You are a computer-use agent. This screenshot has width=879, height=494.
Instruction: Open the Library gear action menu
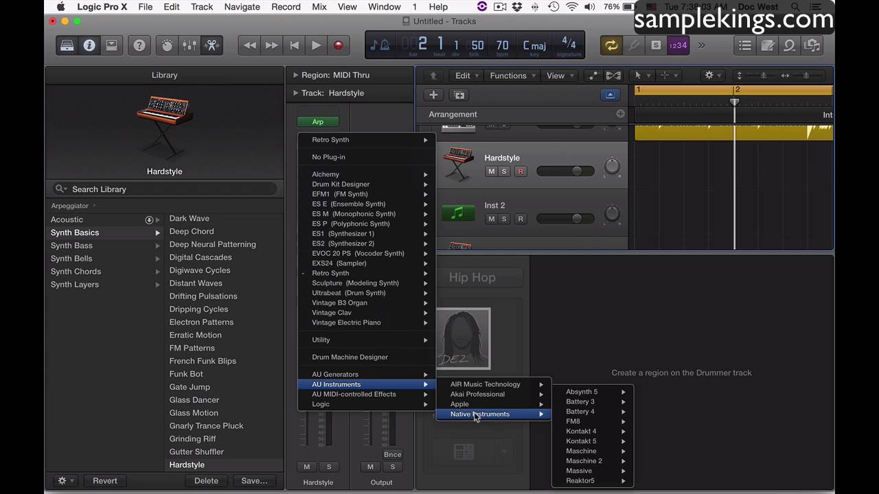(67, 481)
